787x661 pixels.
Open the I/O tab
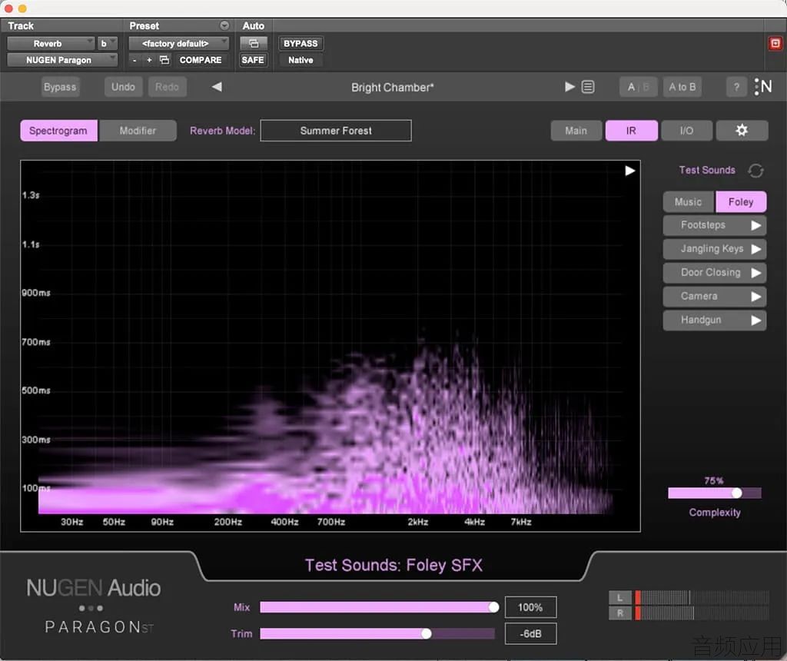[686, 131]
